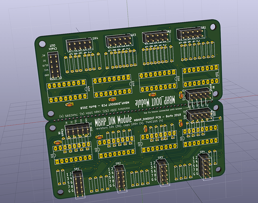Click the U2 IC footprint on DIN board

tap(116, 147)
